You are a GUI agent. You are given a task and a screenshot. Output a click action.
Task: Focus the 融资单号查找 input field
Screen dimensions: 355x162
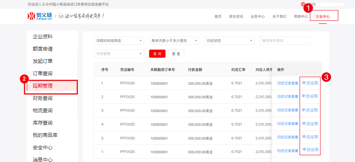tap(285, 41)
